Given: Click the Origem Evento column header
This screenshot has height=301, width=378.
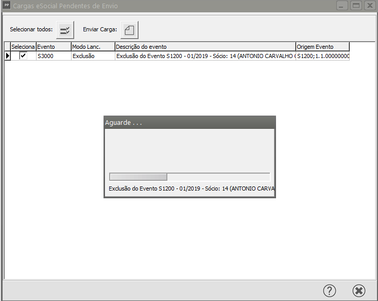Looking at the screenshot, I should tap(322, 47).
